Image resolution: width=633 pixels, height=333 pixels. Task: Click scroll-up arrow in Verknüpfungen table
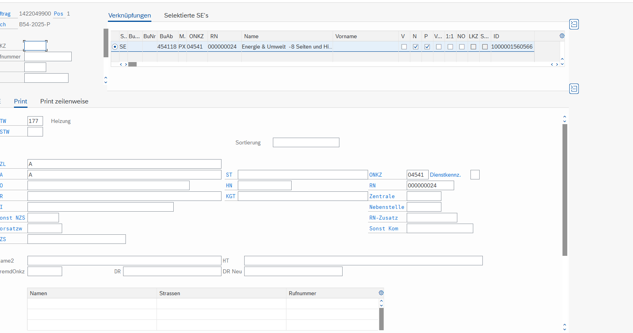point(562,59)
